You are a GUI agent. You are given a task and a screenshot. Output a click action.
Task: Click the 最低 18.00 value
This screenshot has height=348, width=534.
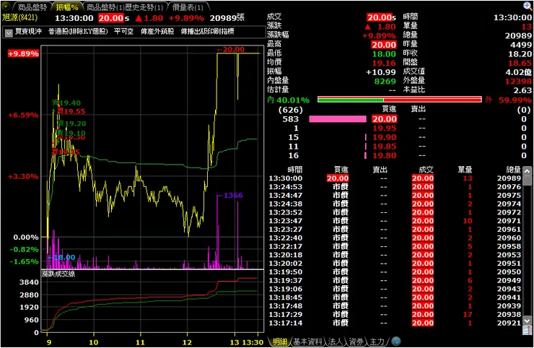tap(384, 54)
